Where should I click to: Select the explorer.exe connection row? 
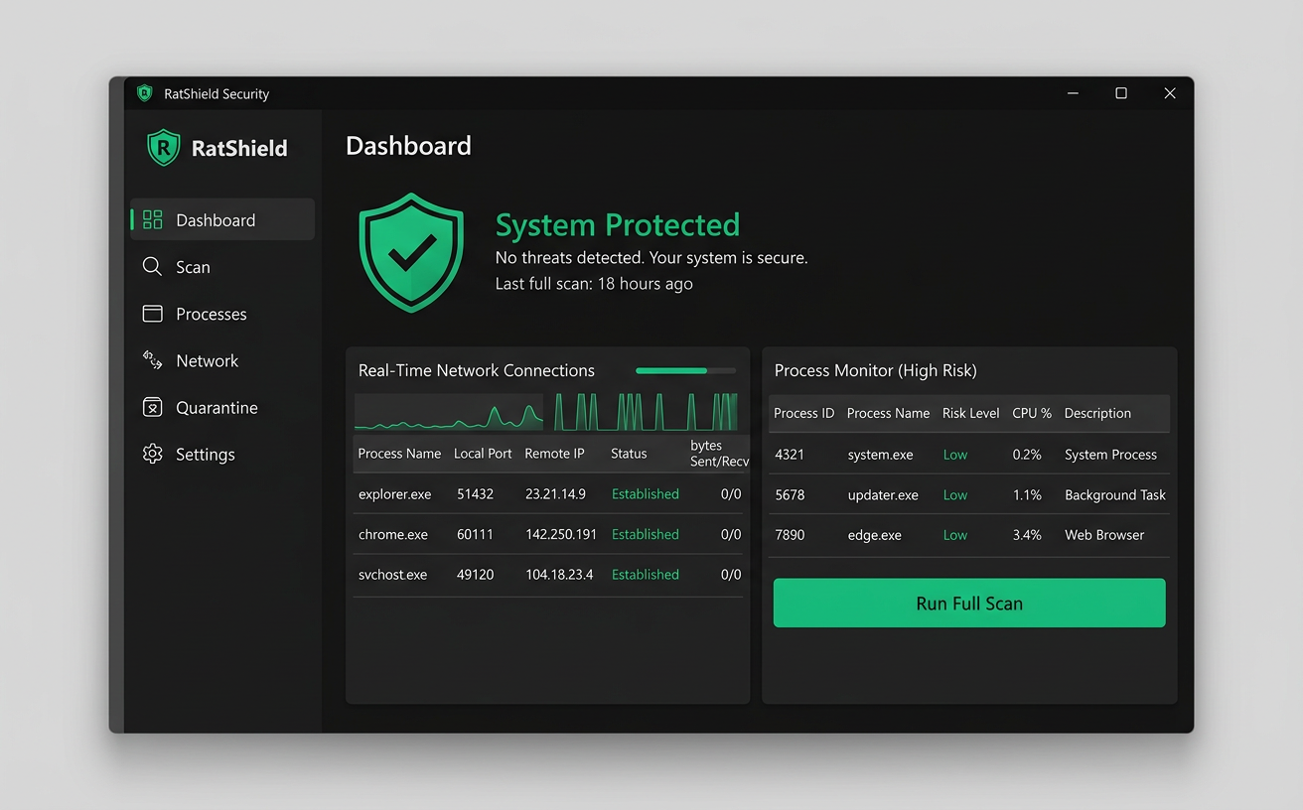click(x=549, y=493)
